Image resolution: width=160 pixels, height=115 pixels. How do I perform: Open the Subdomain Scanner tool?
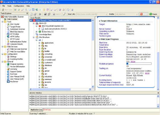click(17, 29)
